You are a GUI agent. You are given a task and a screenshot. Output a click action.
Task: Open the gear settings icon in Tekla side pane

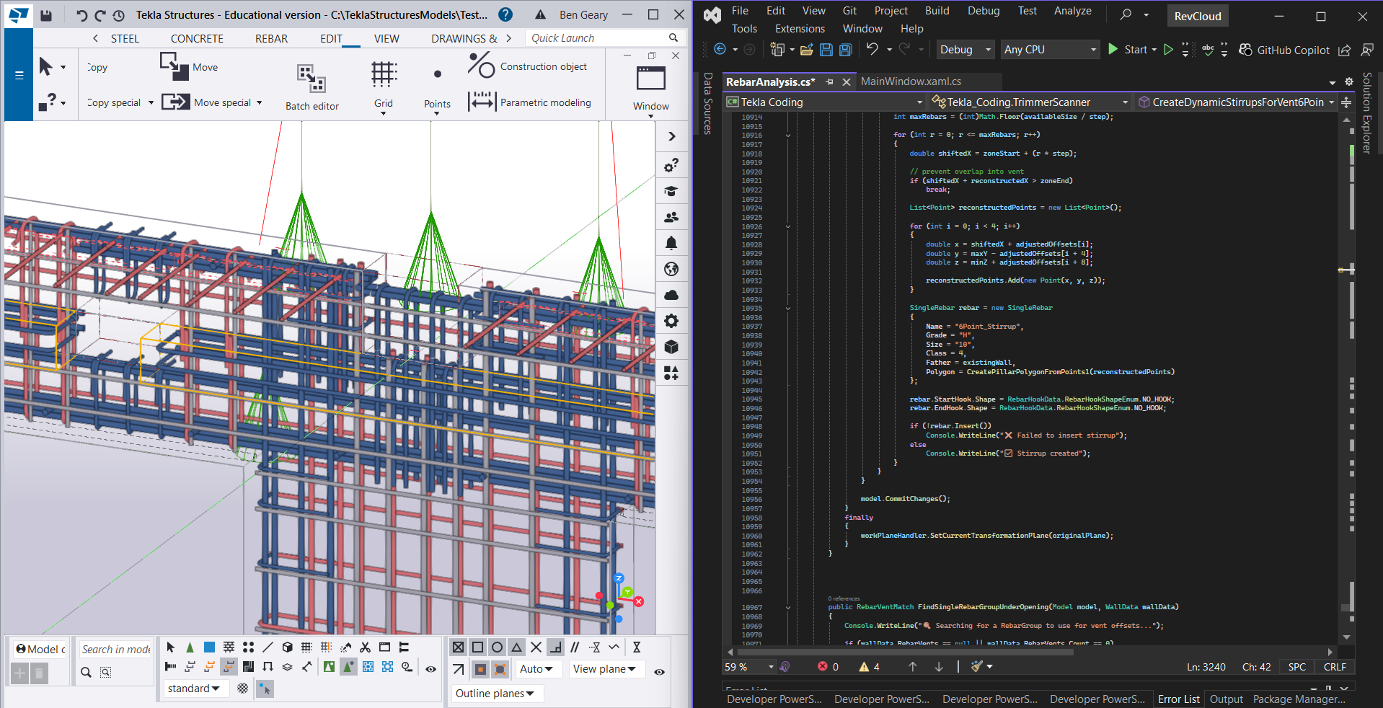coord(671,321)
